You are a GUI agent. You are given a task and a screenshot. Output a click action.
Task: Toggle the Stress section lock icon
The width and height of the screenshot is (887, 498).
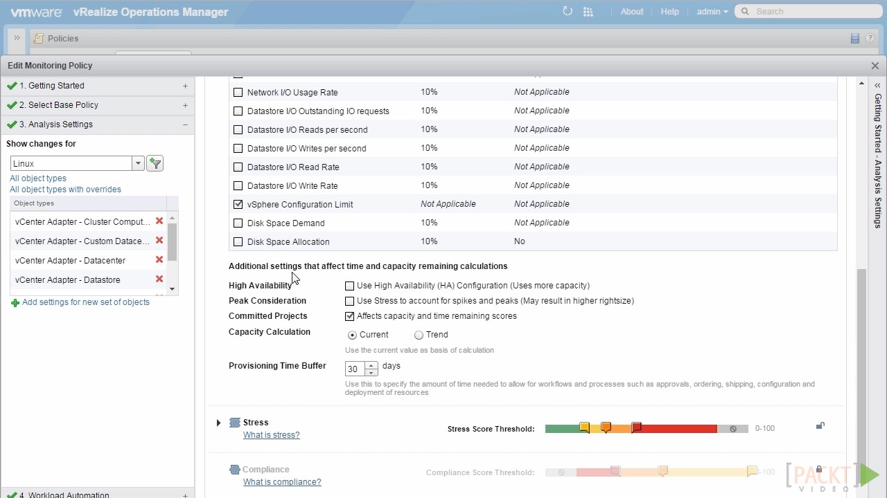tap(820, 426)
